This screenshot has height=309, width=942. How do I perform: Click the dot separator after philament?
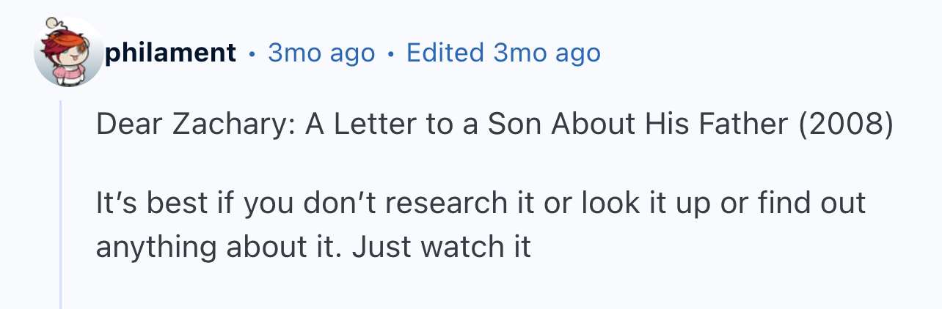point(252,53)
